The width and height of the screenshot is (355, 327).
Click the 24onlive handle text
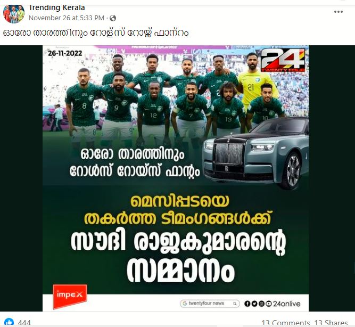287,304
